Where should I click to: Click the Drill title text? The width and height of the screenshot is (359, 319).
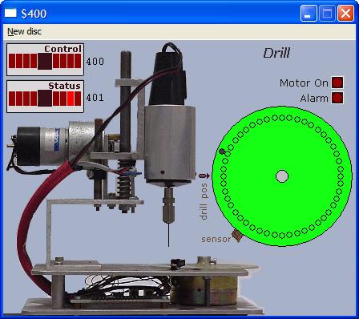coord(276,53)
